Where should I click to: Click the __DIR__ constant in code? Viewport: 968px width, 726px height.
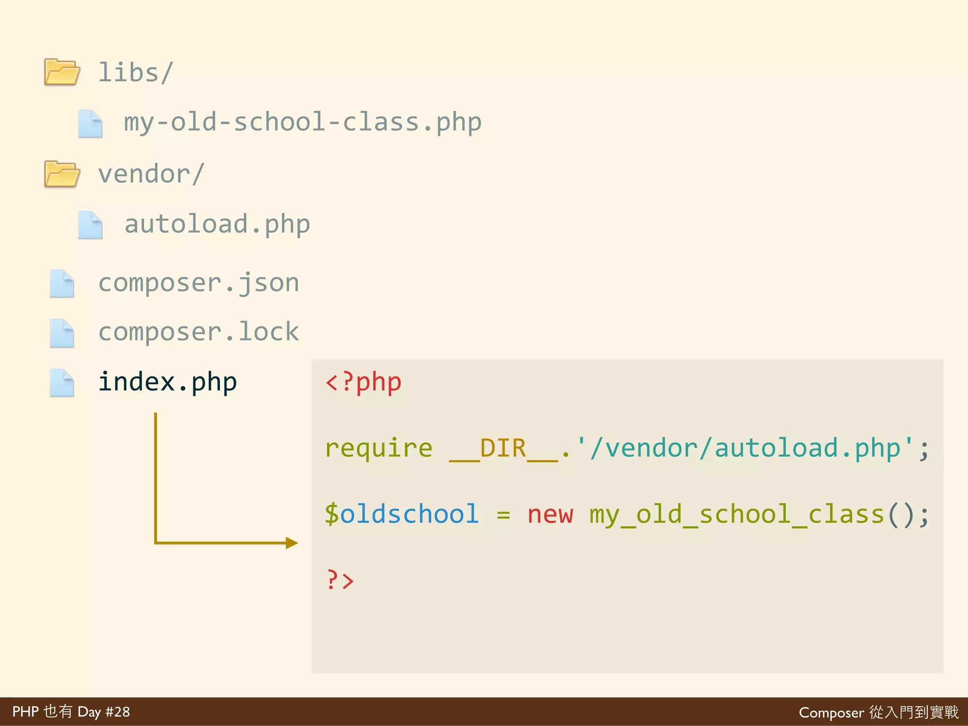click(x=503, y=449)
